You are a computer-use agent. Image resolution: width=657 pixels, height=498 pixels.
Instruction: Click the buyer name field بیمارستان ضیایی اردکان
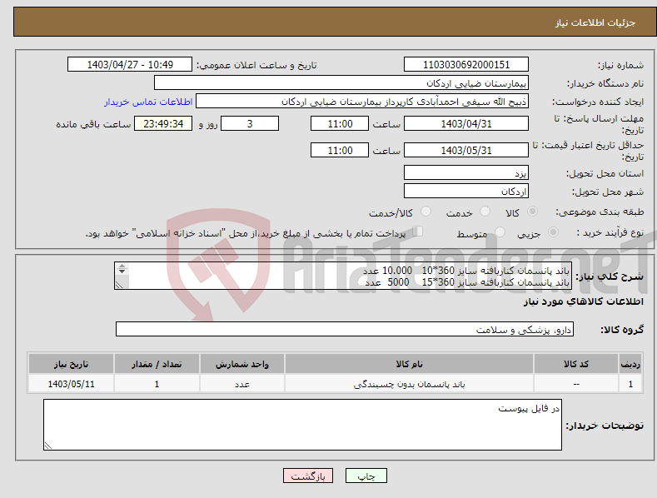341,82
